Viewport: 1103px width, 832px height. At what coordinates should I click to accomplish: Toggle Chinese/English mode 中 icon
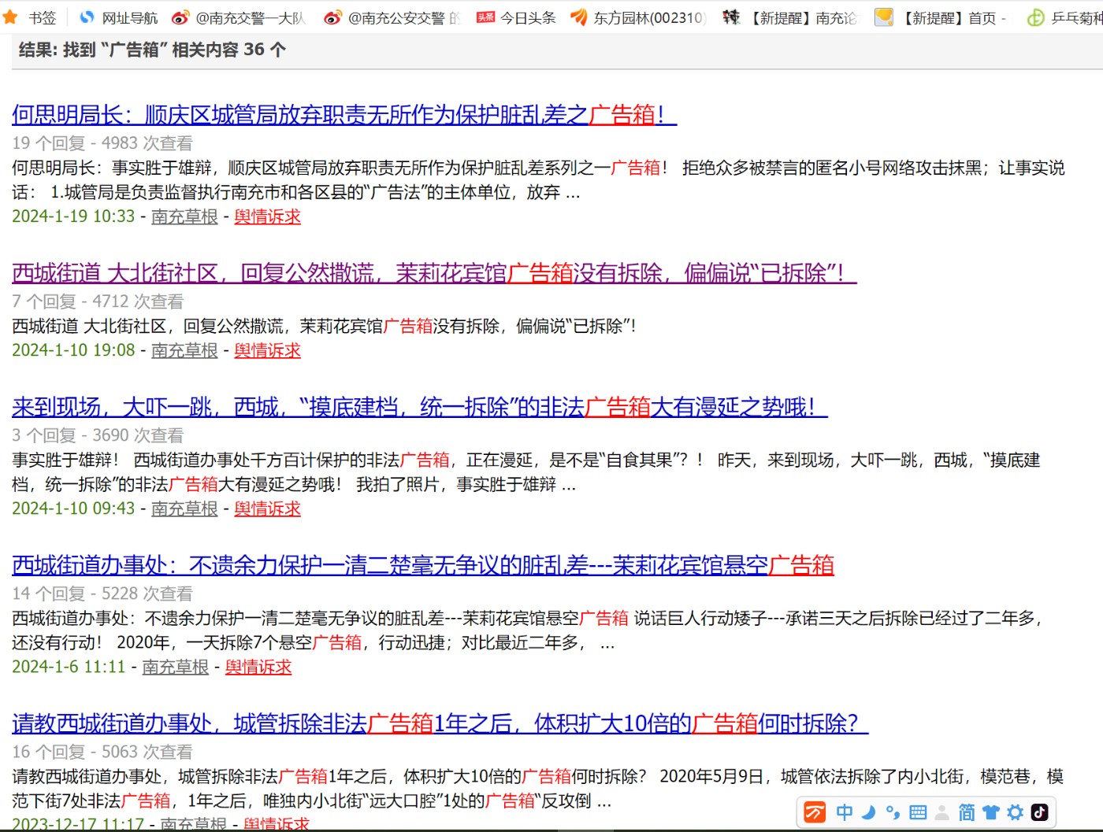(844, 812)
